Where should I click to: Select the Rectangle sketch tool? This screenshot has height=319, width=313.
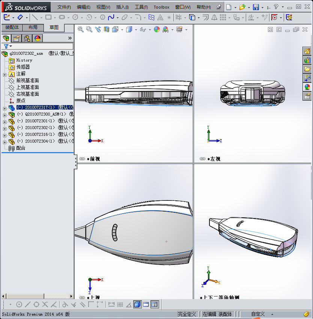(48, 17)
